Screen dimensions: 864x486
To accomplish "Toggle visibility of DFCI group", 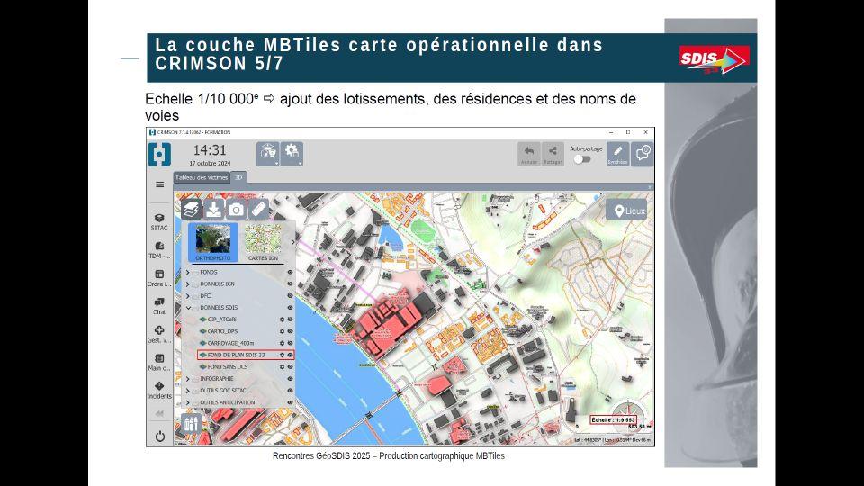I will click(x=291, y=296).
